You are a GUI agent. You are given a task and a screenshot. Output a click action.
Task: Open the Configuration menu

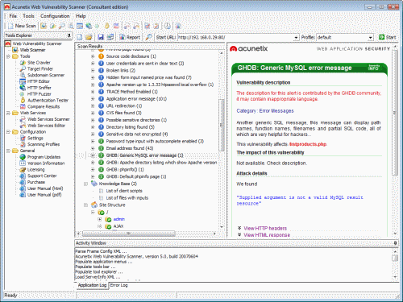click(x=55, y=16)
